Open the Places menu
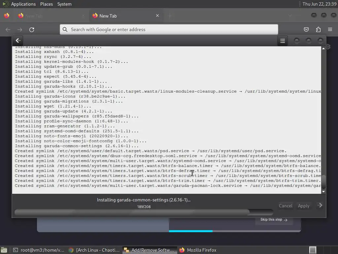This screenshot has height=254, width=338. click(46, 4)
